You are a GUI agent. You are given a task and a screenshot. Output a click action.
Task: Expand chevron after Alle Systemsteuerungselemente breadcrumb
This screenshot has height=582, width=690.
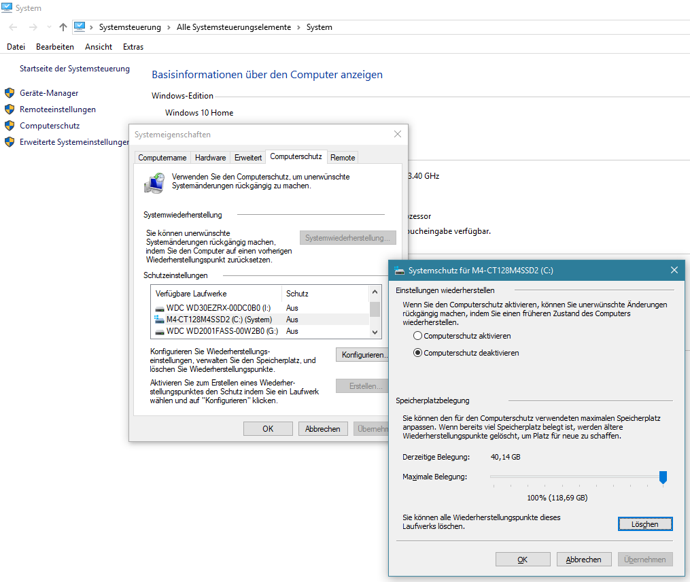click(298, 27)
